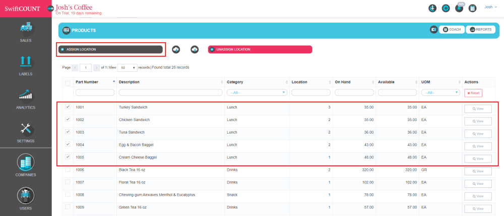Viewport: 504px width, 216px height.
Task: Click View for Floral Tea 16 oz row
Action: tap(478, 184)
